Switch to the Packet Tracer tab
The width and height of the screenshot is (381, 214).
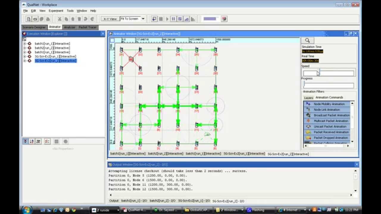point(88,27)
